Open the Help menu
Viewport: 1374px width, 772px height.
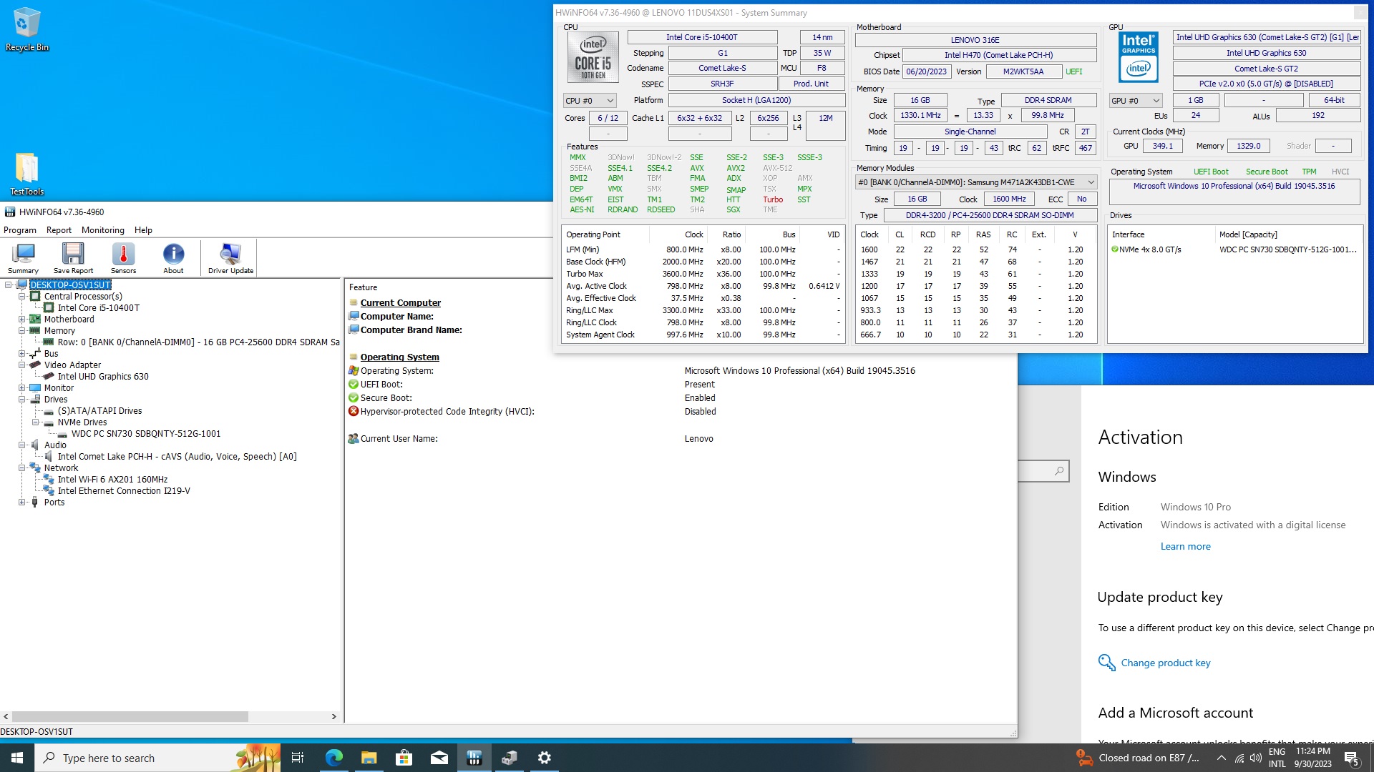pos(143,230)
